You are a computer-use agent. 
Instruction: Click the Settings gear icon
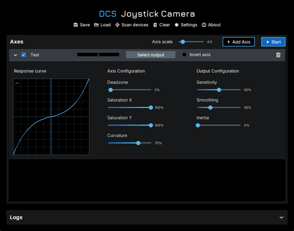(177, 25)
